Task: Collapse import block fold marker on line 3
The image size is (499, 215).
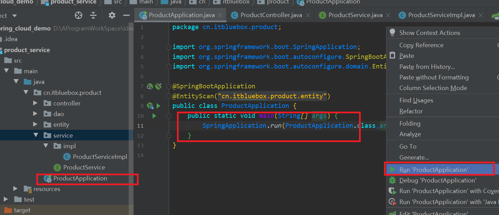Action: [168, 47]
